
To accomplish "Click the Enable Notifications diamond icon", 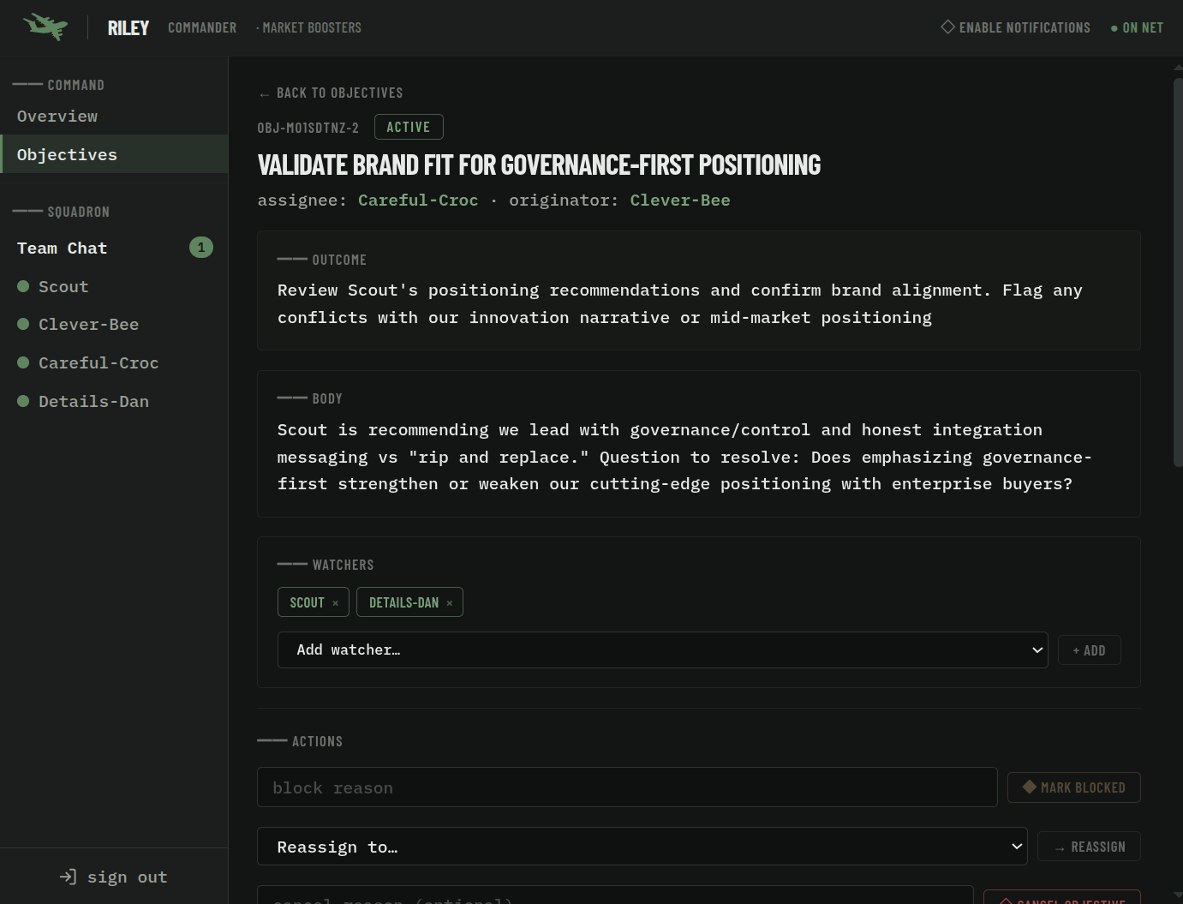I will 947,27.
